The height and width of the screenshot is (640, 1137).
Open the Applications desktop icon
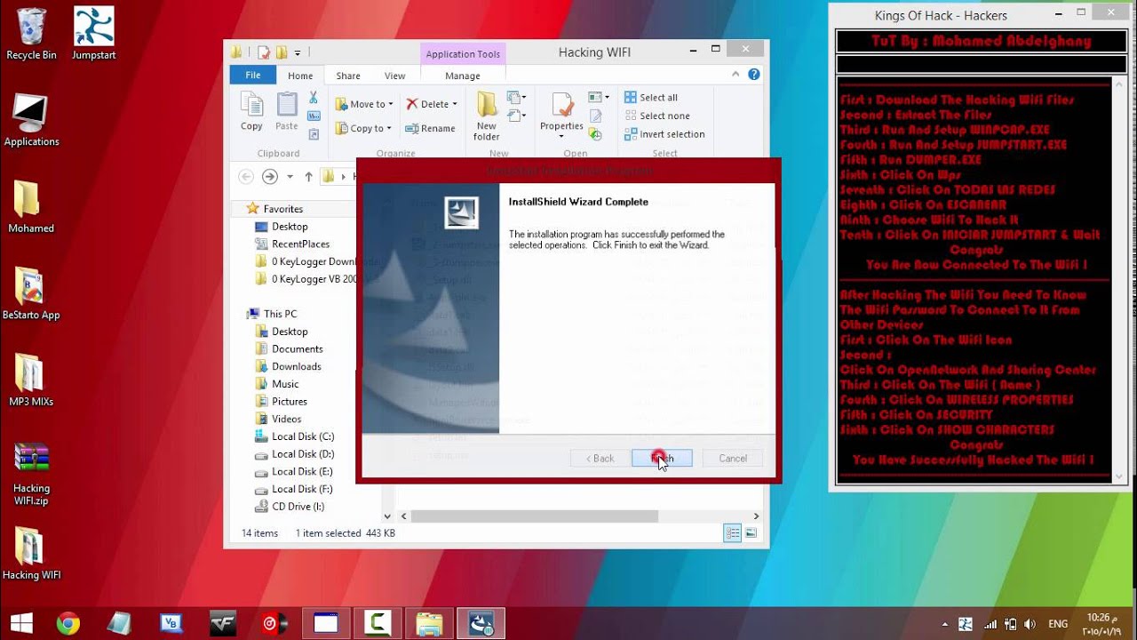(x=31, y=120)
